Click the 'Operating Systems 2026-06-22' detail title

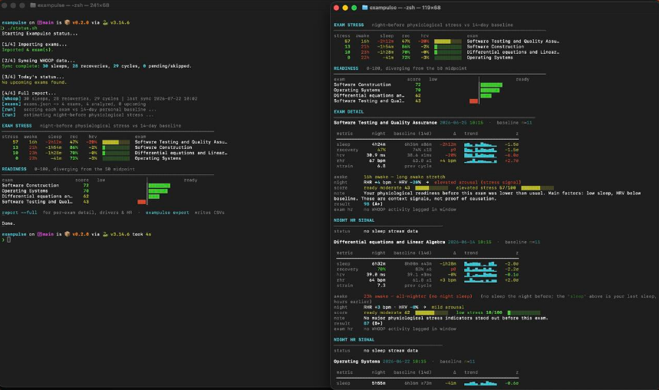tap(380, 362)
